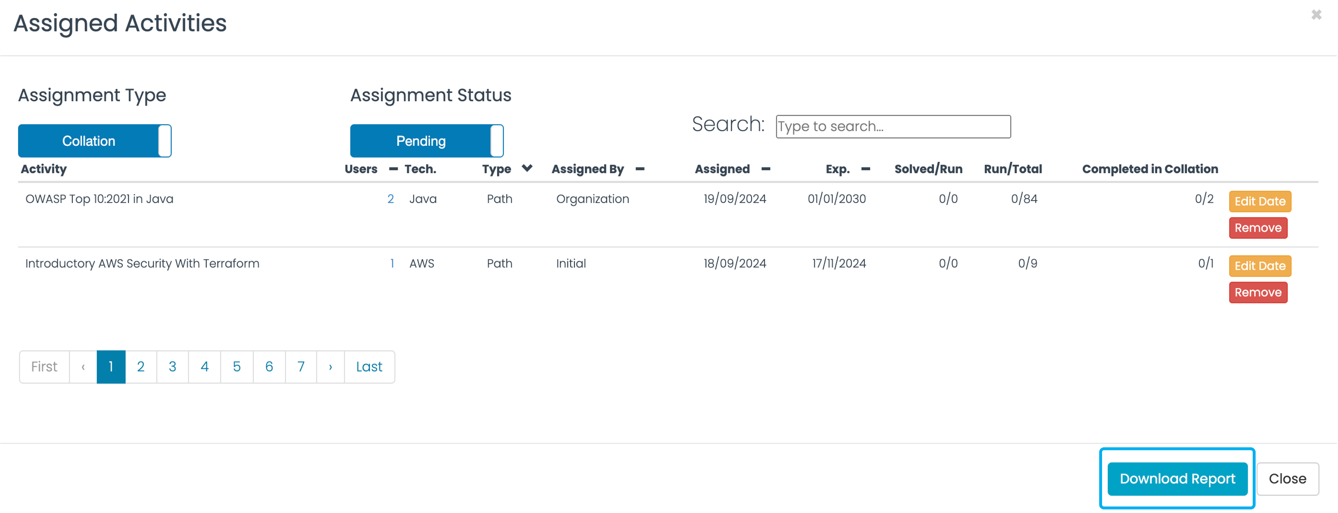The width and height of the screenshot is (1338, 513).
Task: Select the OWASP Top 10:2021 in Java activity name
Action: coord(99,199)
